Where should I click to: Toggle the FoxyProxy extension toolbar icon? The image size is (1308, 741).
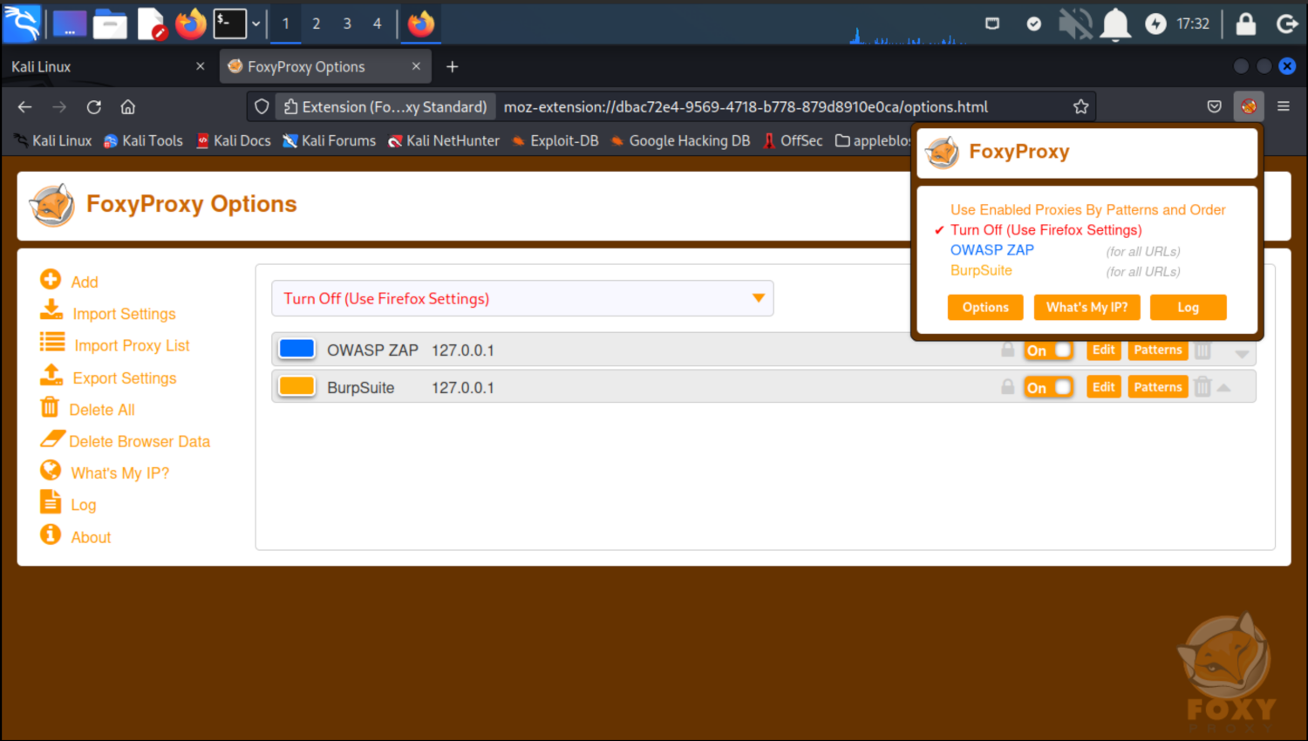coord(1249,106)
